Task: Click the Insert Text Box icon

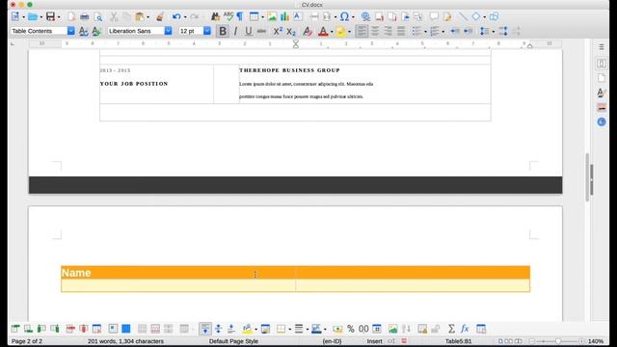Action: pos(298,16)
